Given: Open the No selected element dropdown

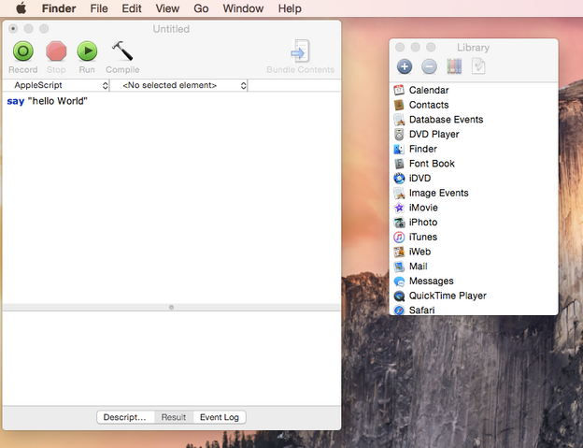Looking at the screenshot, I should (179, 85).
